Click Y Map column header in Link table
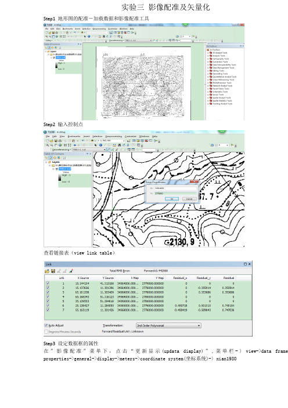Viewport: 288px width, 408px height. [160, 278]
